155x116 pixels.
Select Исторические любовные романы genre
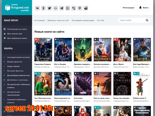[x=19, y=86]
